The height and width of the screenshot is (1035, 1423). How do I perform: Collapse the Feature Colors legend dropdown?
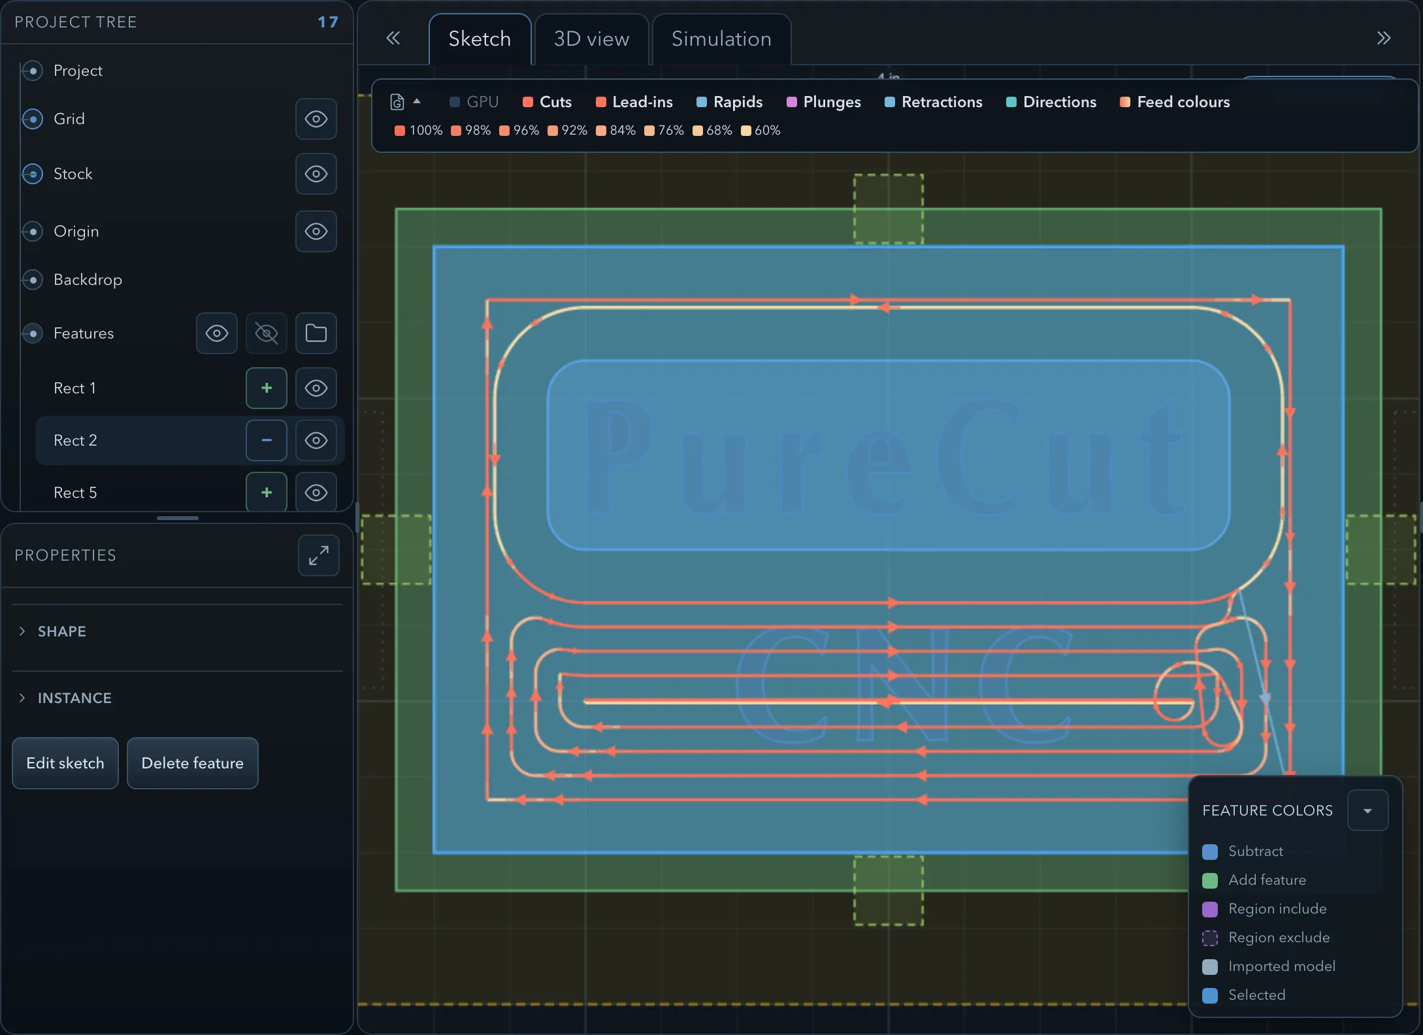[x=1367, y=810]
